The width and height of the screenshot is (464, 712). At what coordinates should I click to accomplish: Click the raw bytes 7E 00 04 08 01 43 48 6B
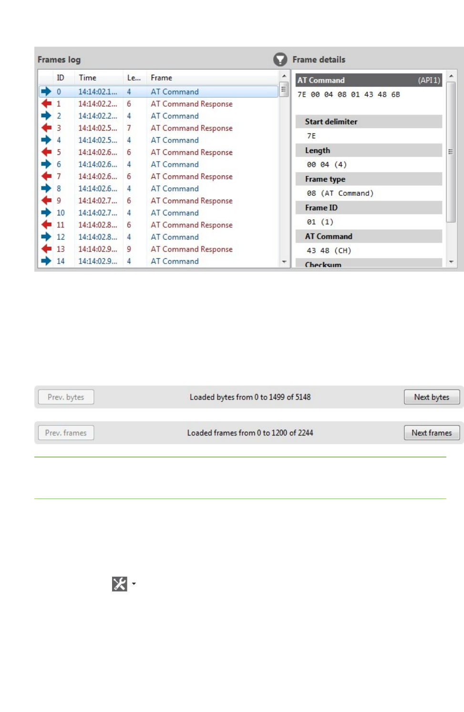(349, 94)
